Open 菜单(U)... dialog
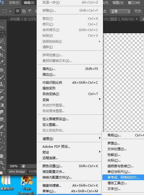Screen dimensions: 144x195 tap(70, 191)
